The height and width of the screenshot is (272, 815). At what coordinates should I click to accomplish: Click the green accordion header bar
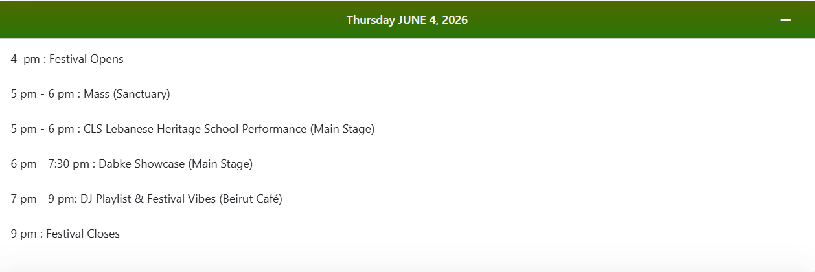(407, 20)
